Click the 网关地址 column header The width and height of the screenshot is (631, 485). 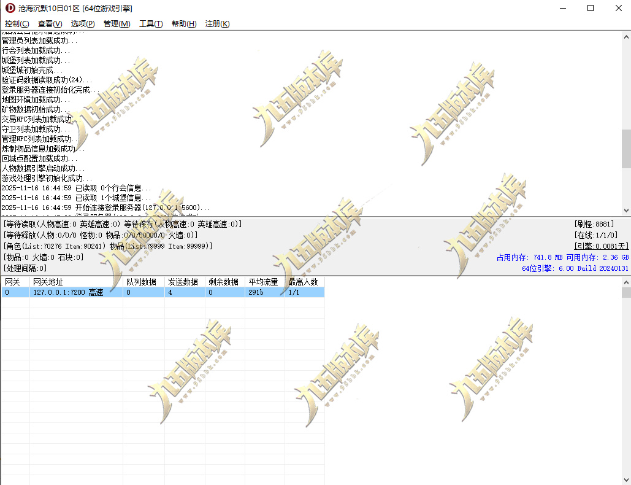(x=76, y=282)
